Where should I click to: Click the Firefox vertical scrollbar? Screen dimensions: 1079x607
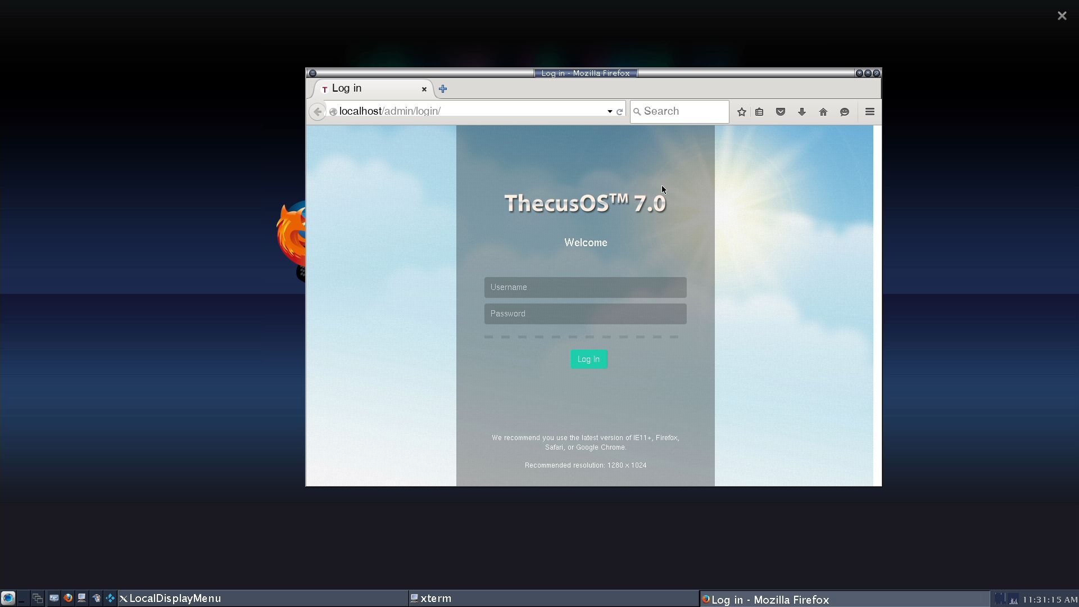(877, 305)
